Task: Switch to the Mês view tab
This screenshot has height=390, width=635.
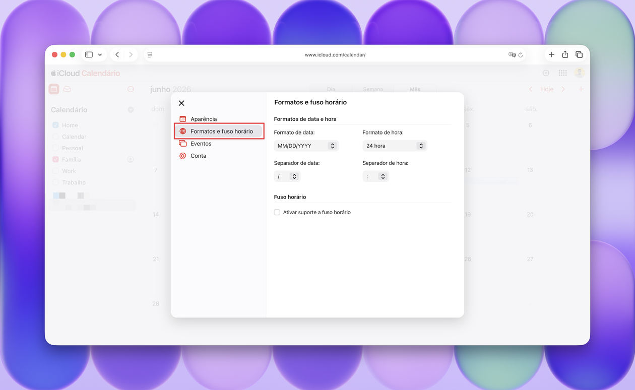Action: point(415,89)
